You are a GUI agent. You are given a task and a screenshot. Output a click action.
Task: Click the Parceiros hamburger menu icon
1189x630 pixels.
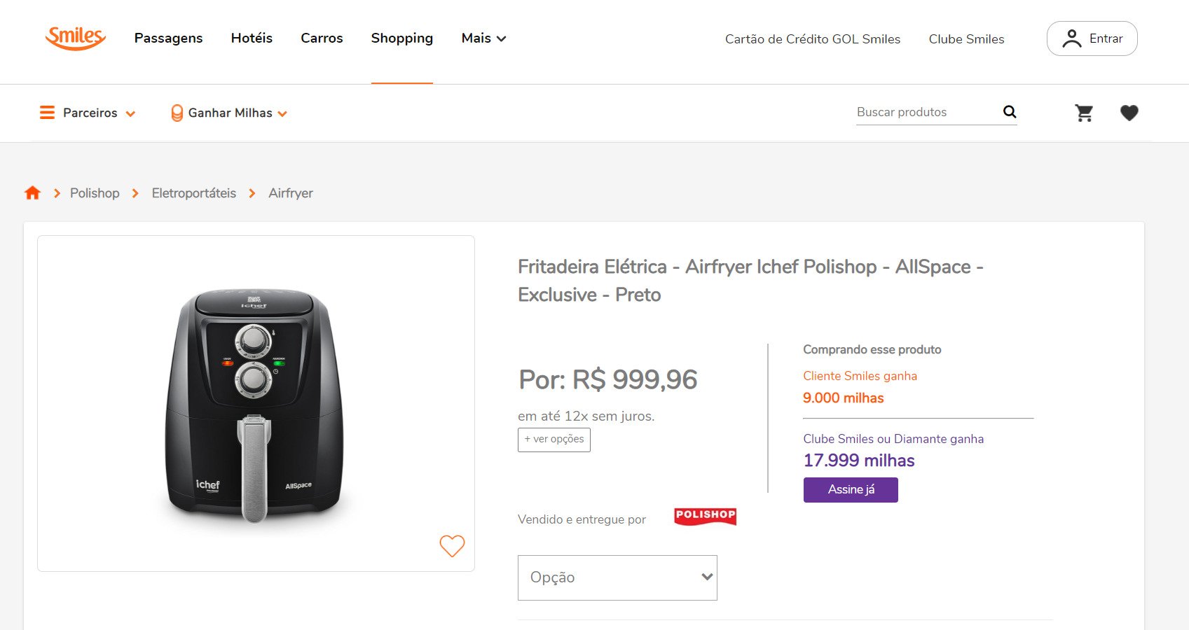click(x=47, y=113)
